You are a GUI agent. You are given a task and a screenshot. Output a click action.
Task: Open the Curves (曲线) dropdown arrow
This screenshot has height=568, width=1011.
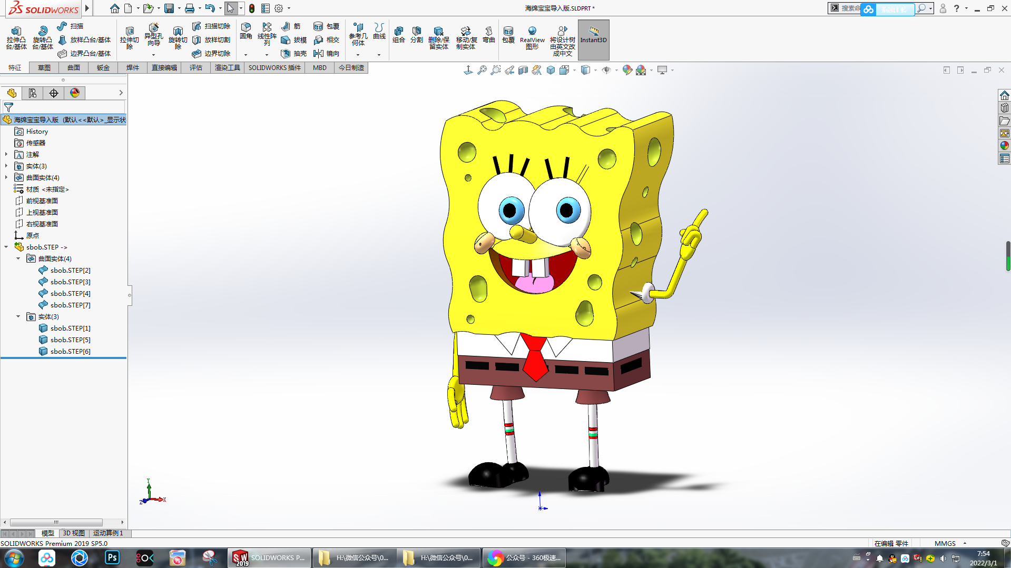pos(379,55)
